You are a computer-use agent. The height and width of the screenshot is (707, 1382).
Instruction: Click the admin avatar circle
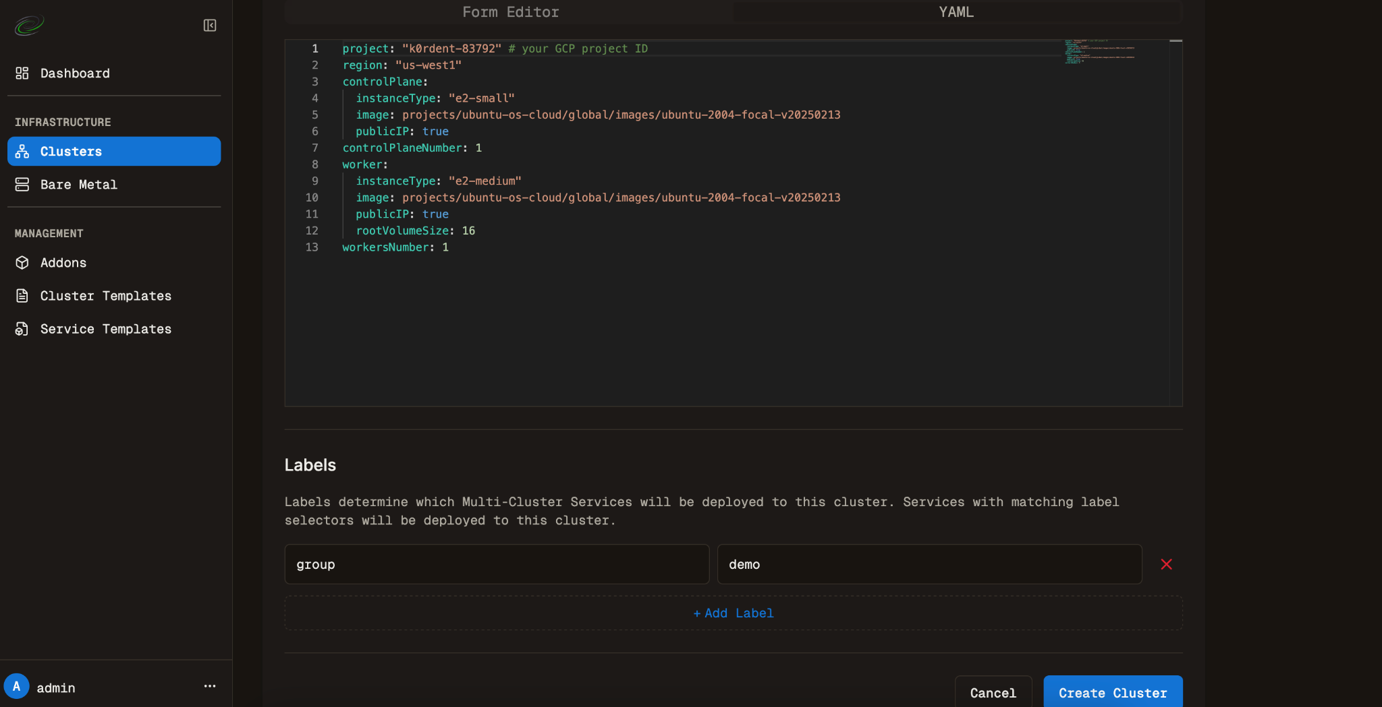point(17,687)
